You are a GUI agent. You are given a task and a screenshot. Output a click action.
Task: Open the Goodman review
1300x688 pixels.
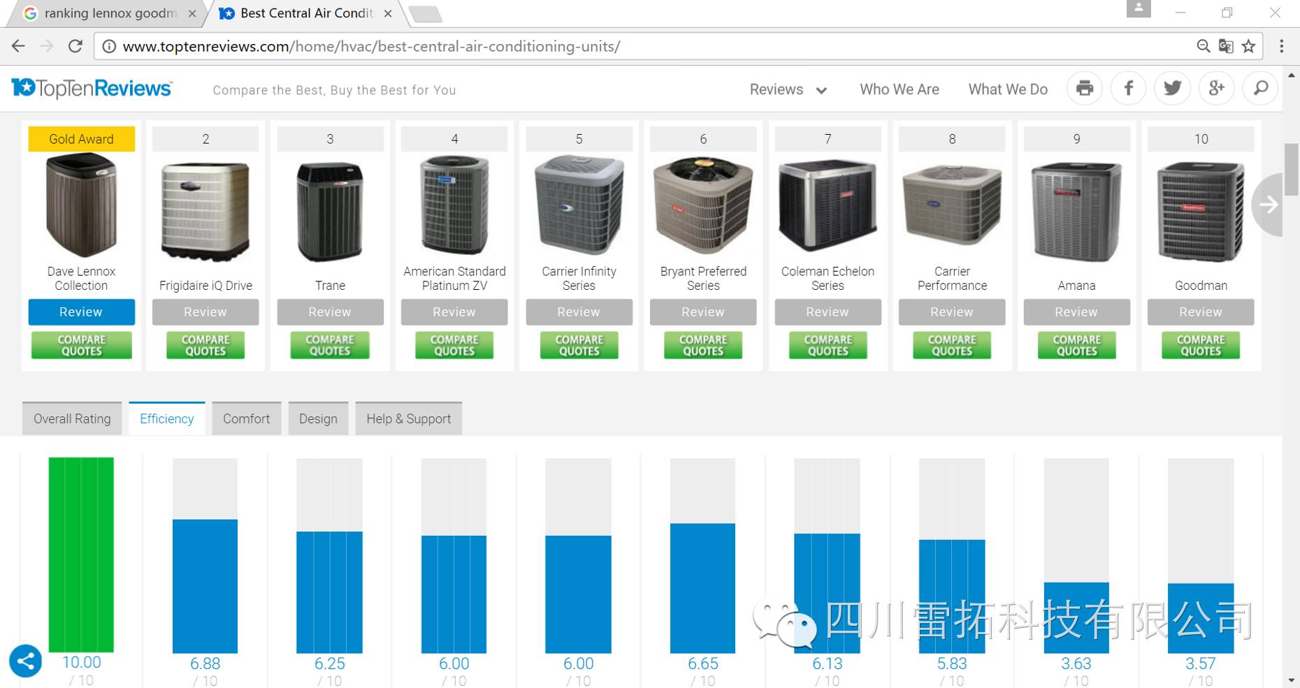1201,312
